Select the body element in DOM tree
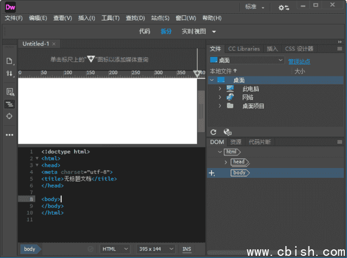This screenshot has height=258, width=347. (x=240, y=173)
